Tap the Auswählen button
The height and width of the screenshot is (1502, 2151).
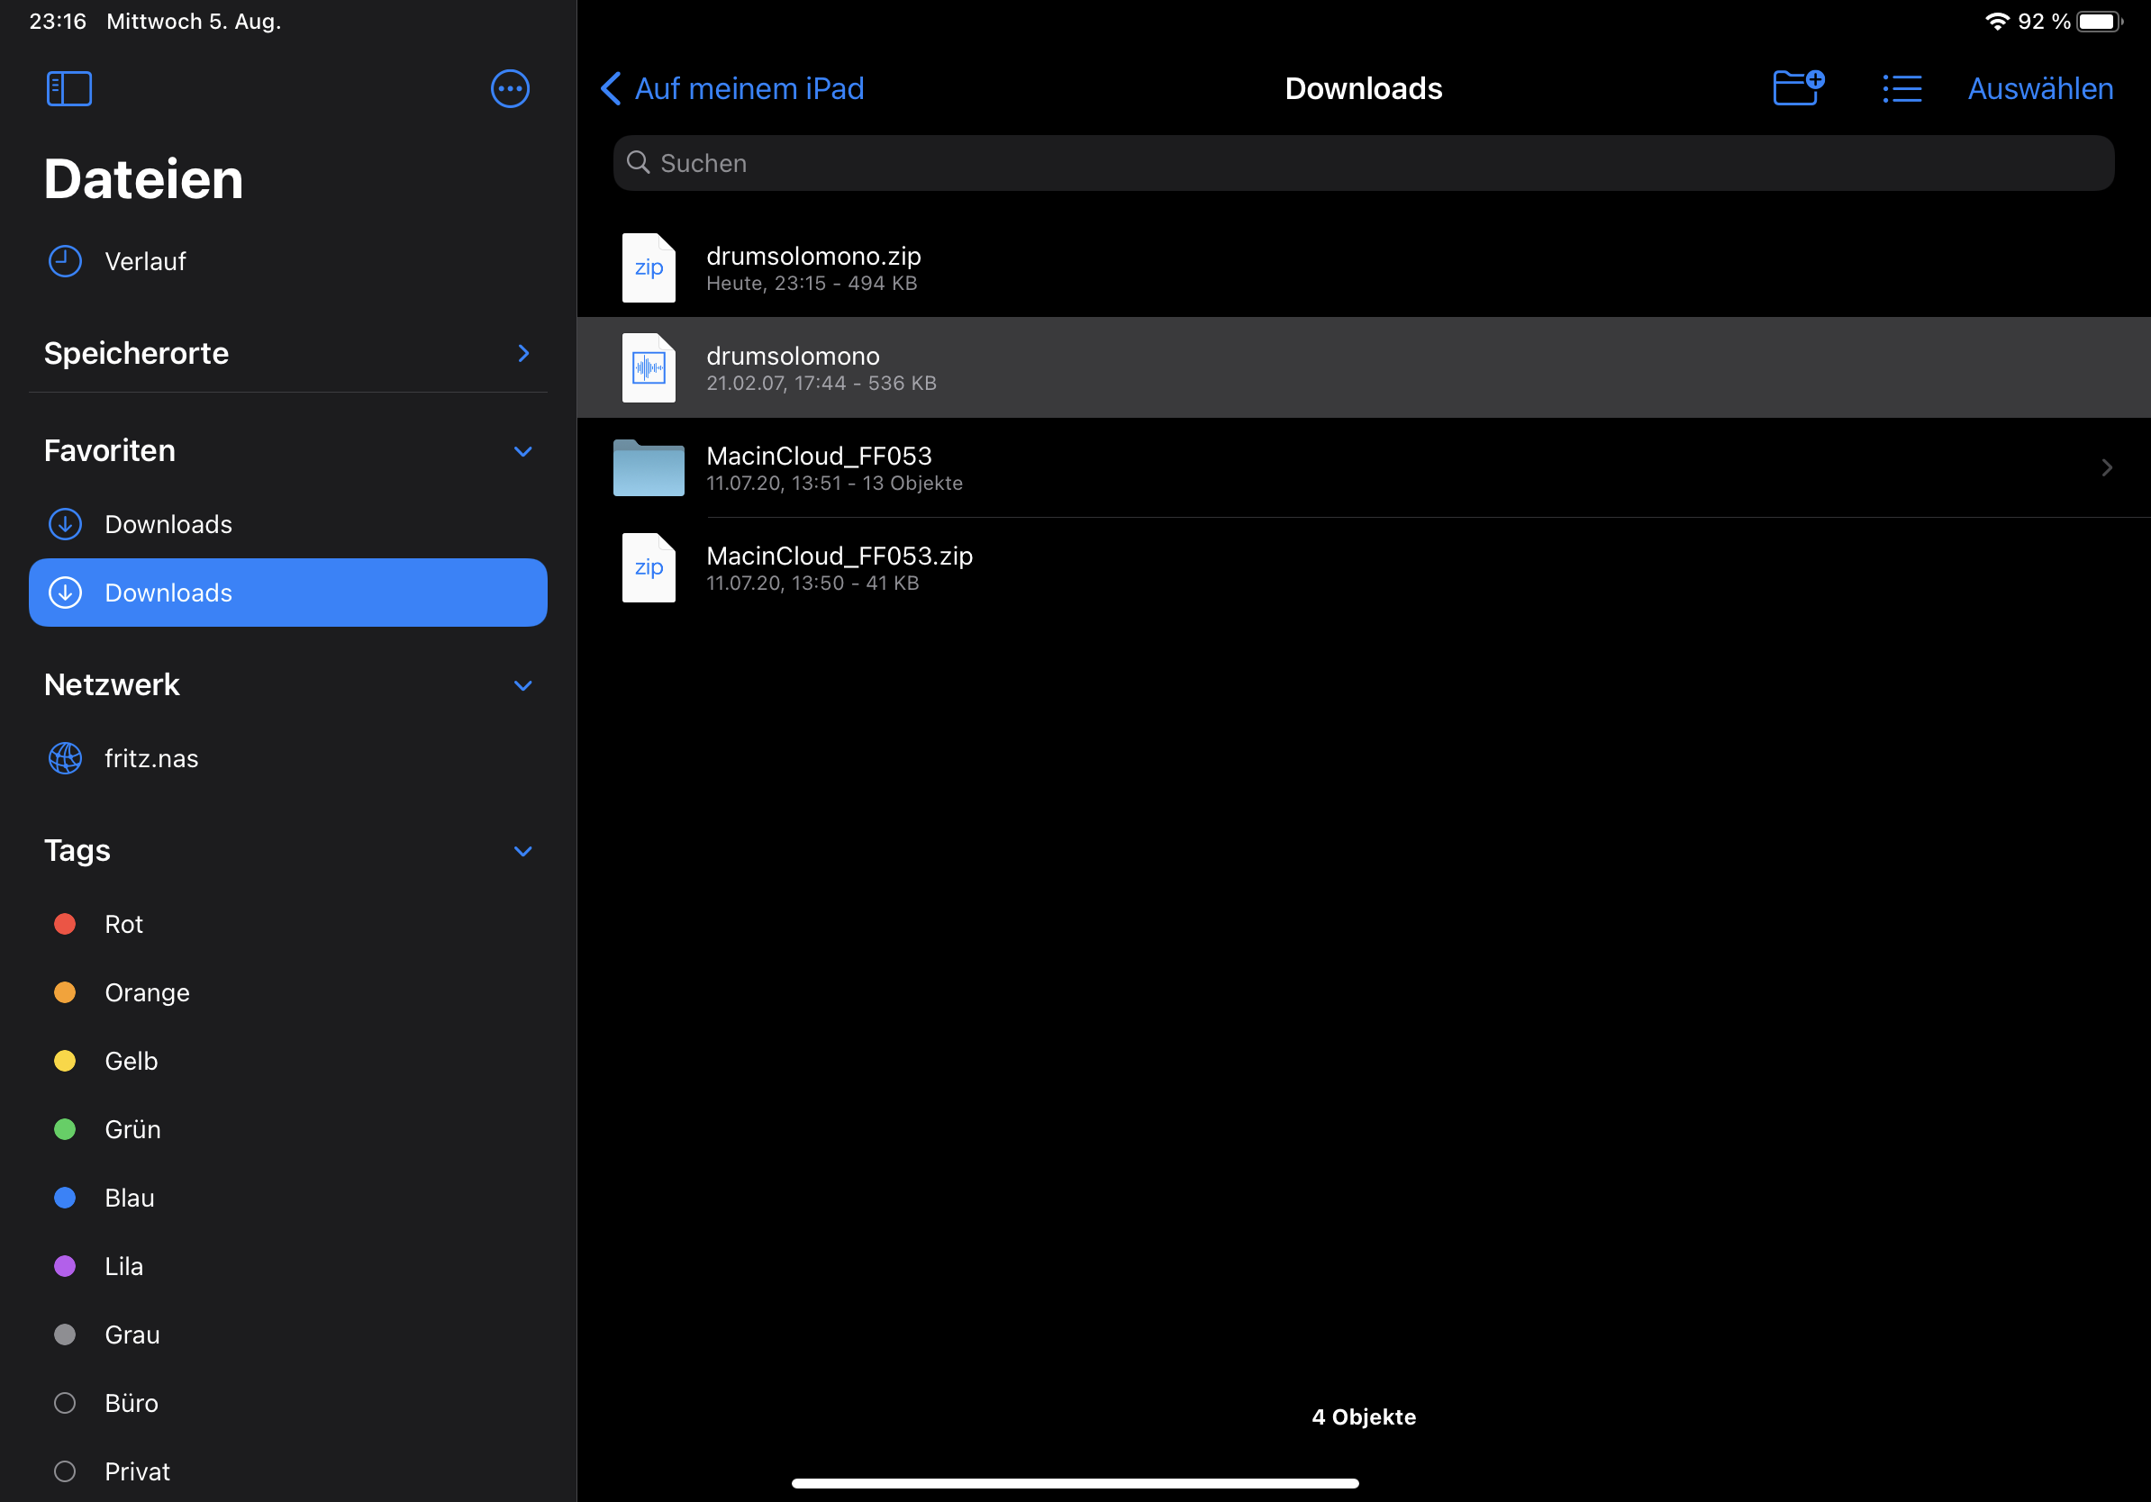tap(2039, 89)
